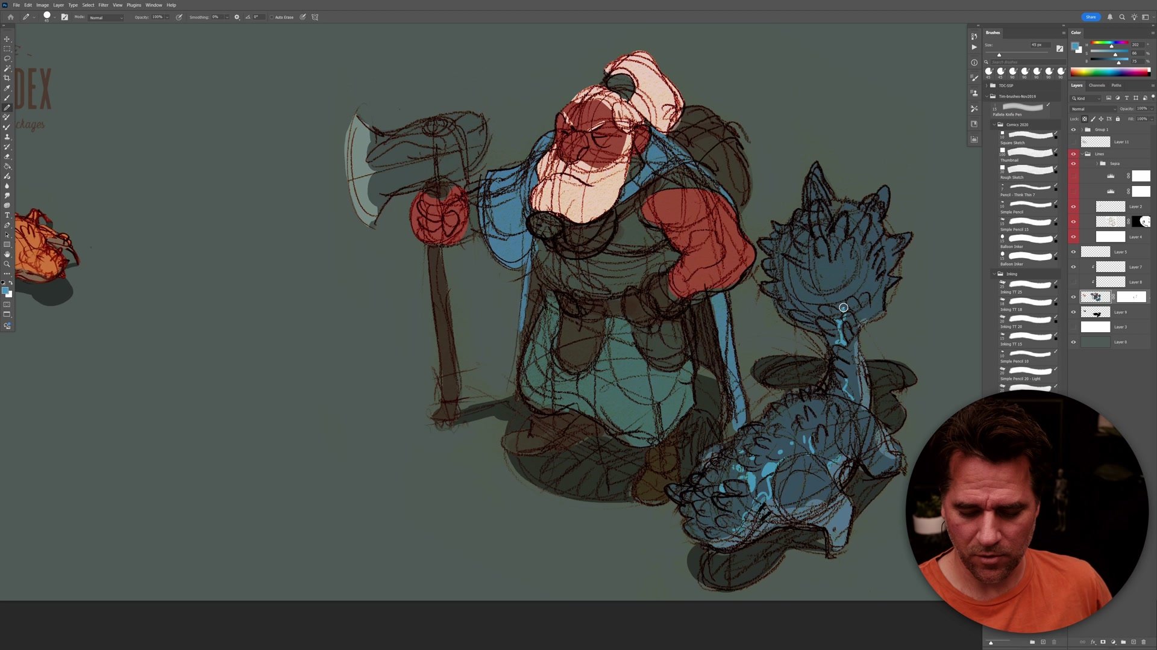The width and height of the screenshot is (1157, 650).
Task: Click the Share button
Action: [x=1091, y=17]
